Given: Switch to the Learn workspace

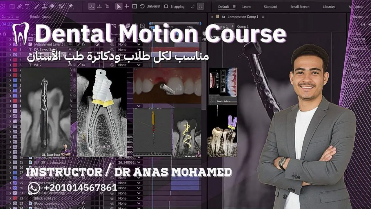Looking at the screenshot, I should pyautogui.click(x=246, y=7).
